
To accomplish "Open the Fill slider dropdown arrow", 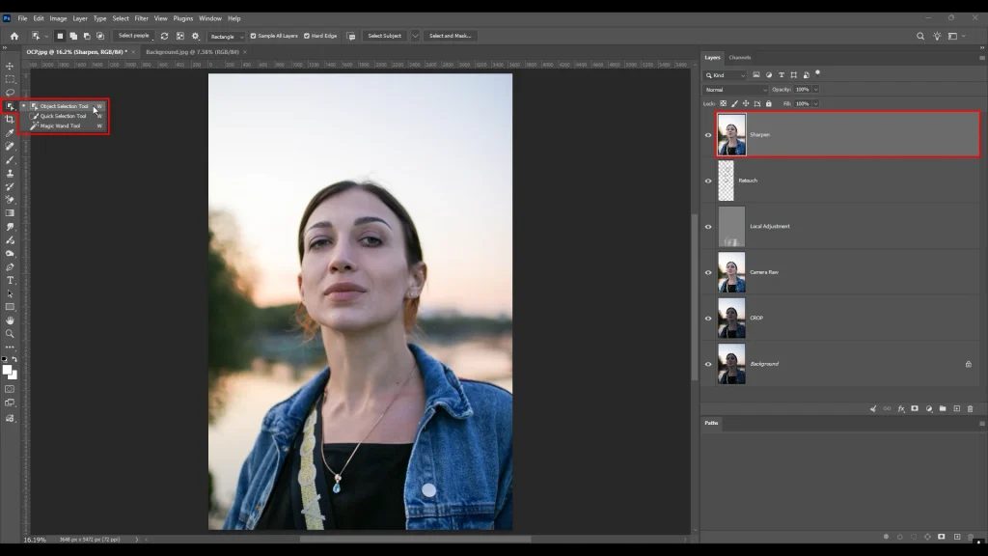I will pyautogui.click(x=815, y=103).
